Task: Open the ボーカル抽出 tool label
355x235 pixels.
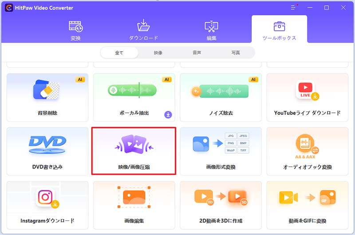Action: tap(134, 113)
